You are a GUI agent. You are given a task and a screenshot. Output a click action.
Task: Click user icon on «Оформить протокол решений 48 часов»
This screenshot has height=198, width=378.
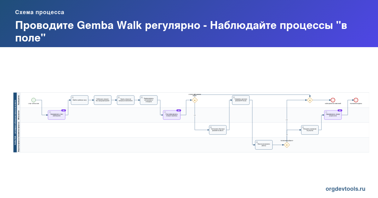pyautogui.click(x=234, y=97)
